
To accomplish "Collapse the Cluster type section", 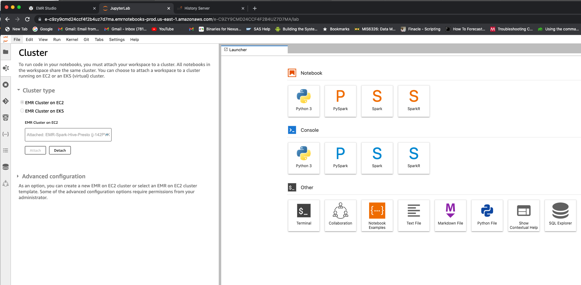I will point(19,90).
